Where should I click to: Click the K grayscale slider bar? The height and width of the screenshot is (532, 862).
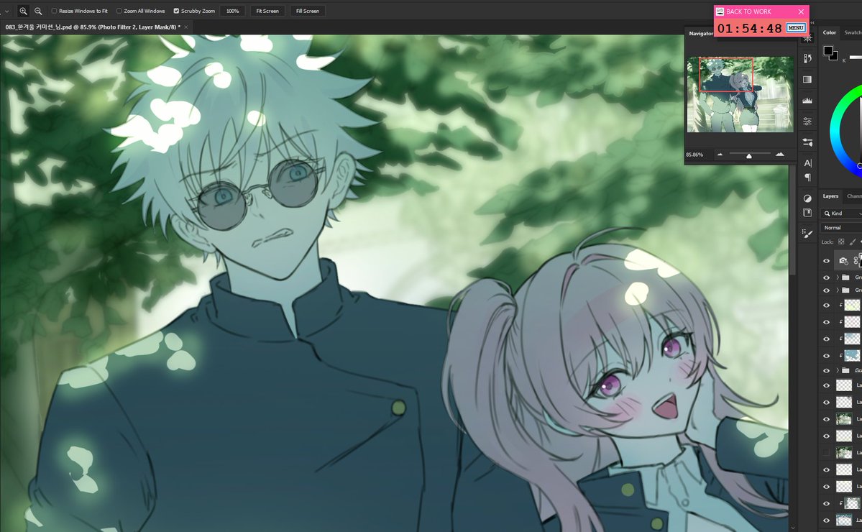(856, 58)
